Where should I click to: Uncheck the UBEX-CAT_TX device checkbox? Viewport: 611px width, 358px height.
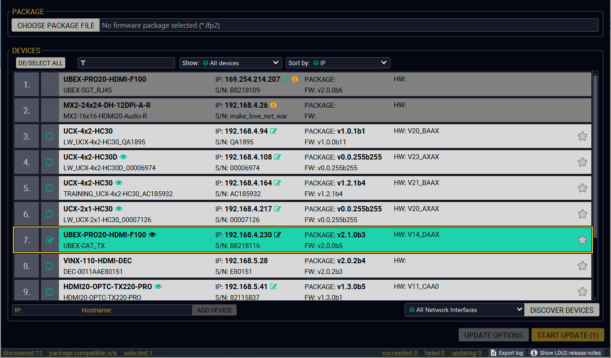[x=50, y=240]
